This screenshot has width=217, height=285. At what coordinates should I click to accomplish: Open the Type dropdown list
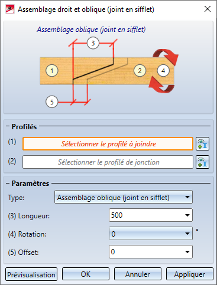coord(124,197)
